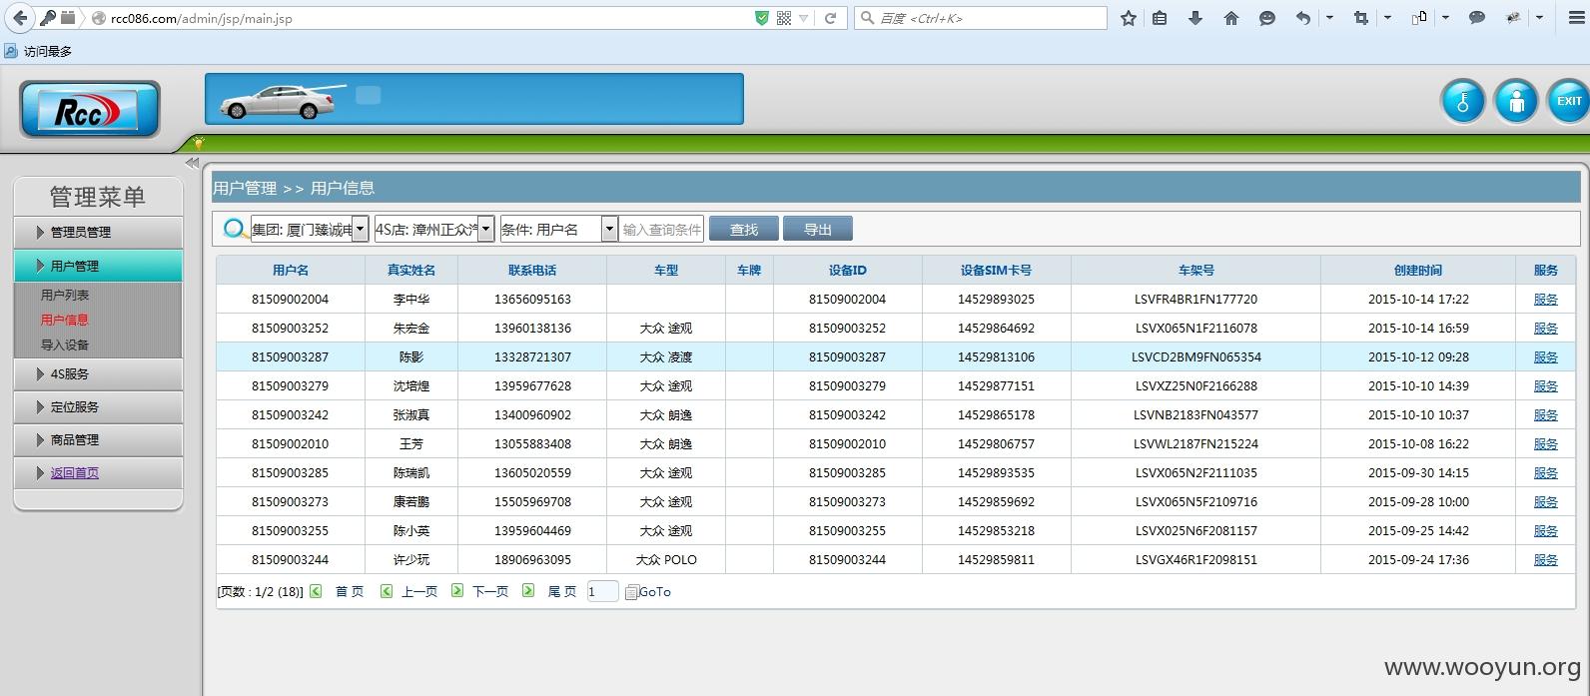Click the undo curved-arrow toolbar icon
Image resolution: width=1590 pixels, height=696 pixels.
1302,18
